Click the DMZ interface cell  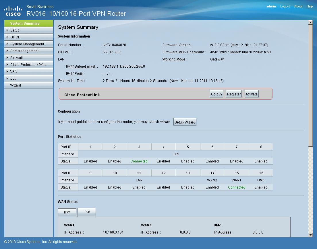pyautogui.click(x=261, y=180)
